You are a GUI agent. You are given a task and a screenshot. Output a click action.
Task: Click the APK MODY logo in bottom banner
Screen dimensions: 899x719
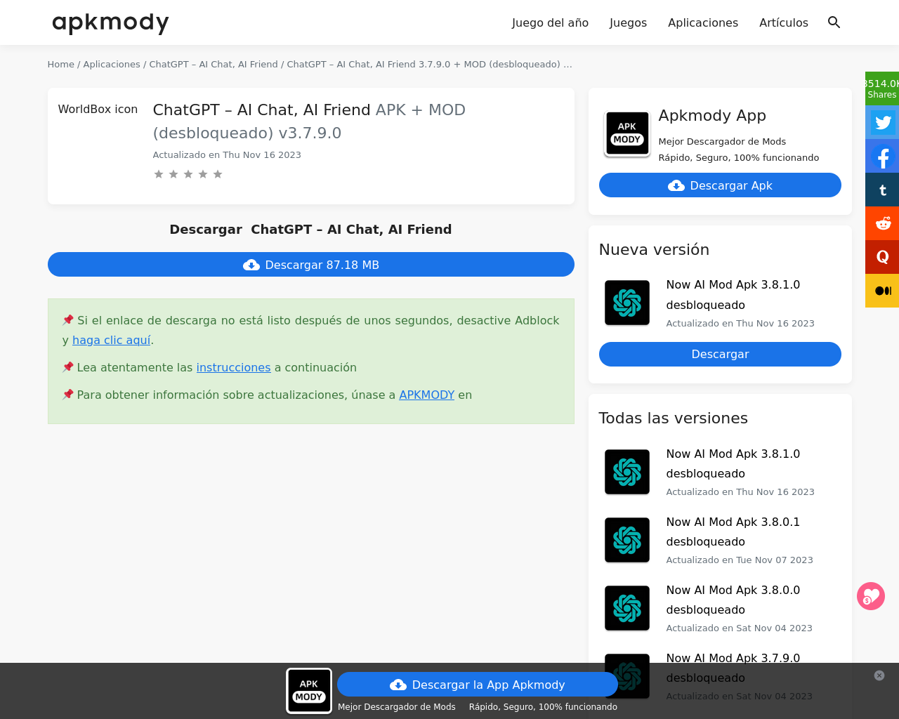(309, 691)
